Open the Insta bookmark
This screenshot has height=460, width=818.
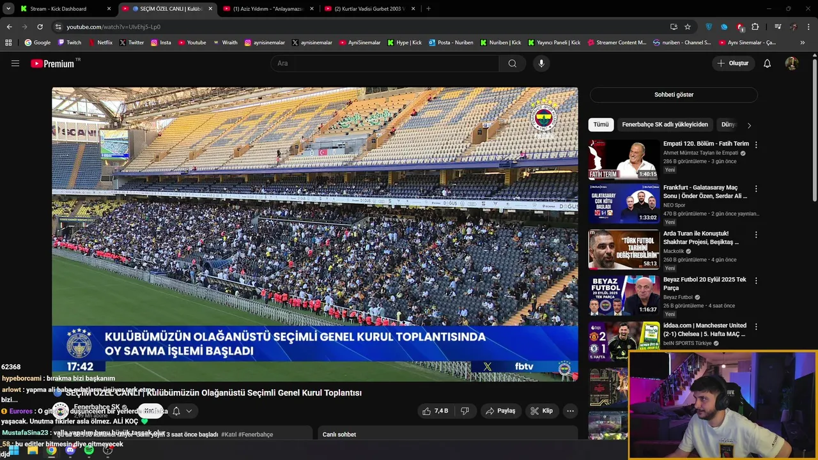point(161,43)
